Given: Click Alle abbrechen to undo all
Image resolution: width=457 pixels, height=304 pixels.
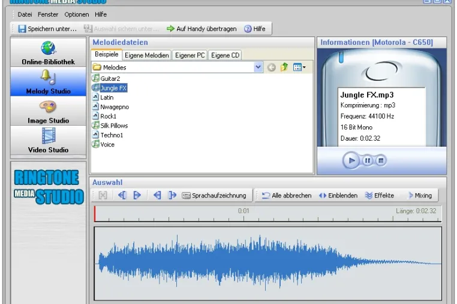Looking at the screenshot, I should (x=287, y=196).
